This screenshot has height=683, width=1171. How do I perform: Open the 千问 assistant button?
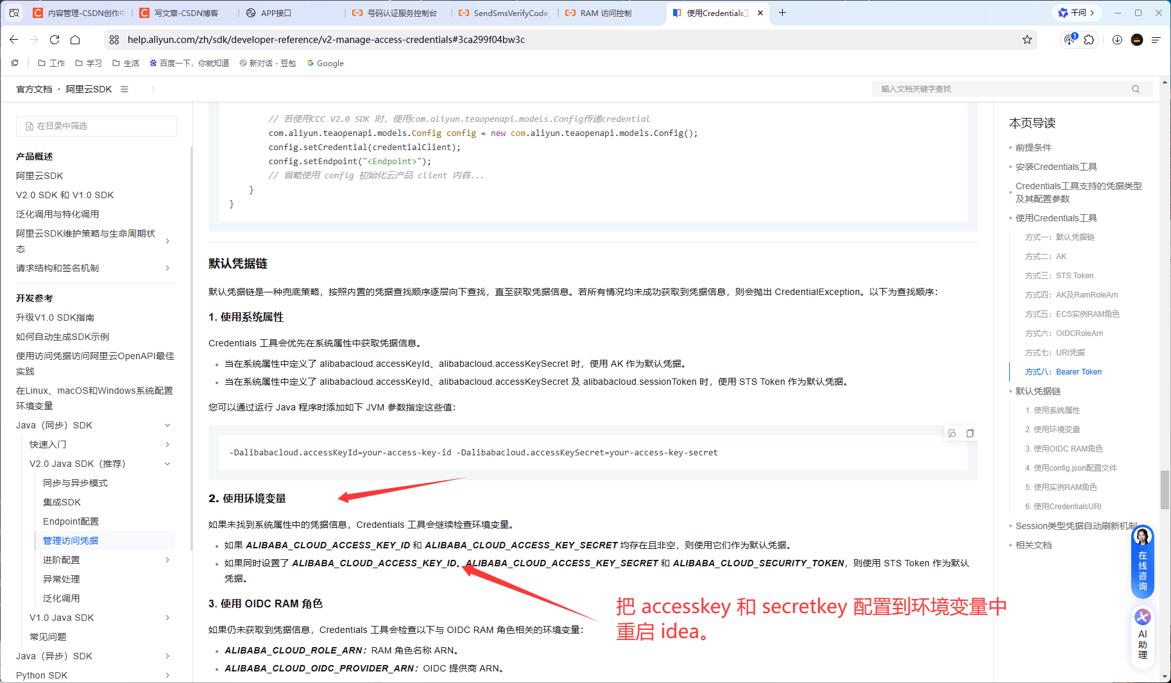tap(1076, 13)
